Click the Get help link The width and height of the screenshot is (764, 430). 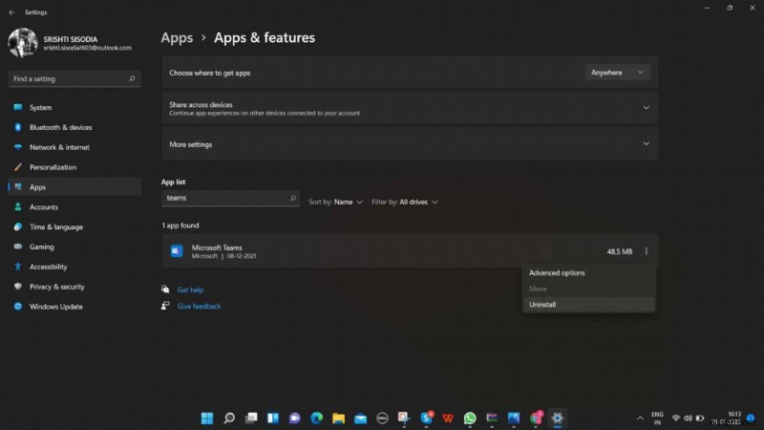point(190,290)
